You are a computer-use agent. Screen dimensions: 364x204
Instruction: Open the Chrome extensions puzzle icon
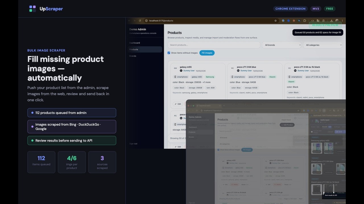[x=305, y=21]
